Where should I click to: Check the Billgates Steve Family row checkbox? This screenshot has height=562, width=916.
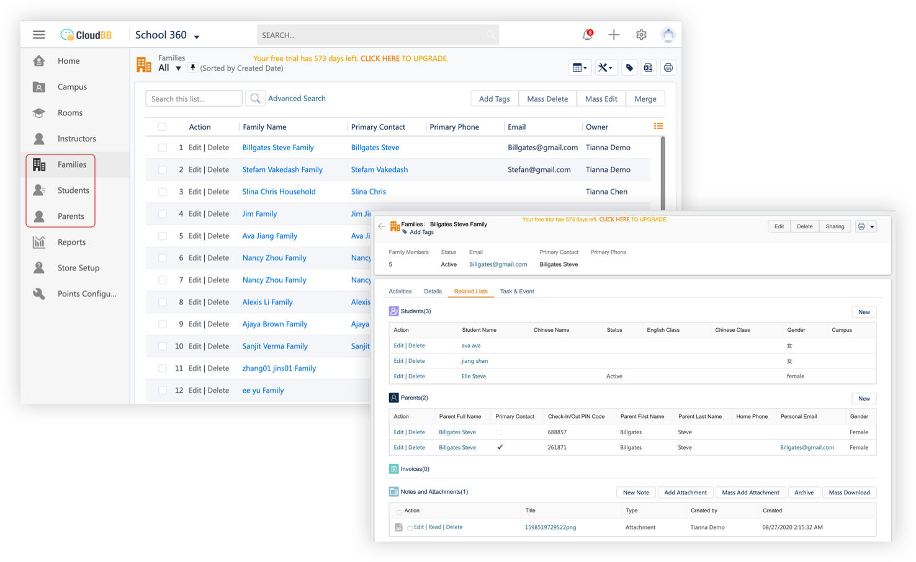click(162, 148)
